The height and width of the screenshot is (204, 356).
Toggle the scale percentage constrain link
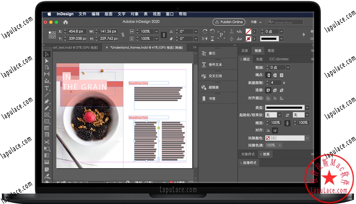point(287,123)
